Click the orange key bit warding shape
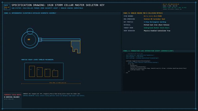Screen dimensions: 198x111 (x=75, y=47)
